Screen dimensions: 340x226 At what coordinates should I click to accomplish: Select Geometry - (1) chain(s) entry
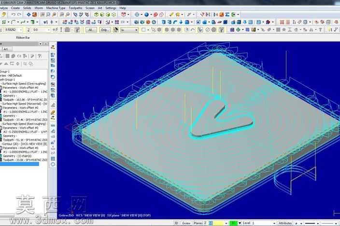[x=17, y=156]
